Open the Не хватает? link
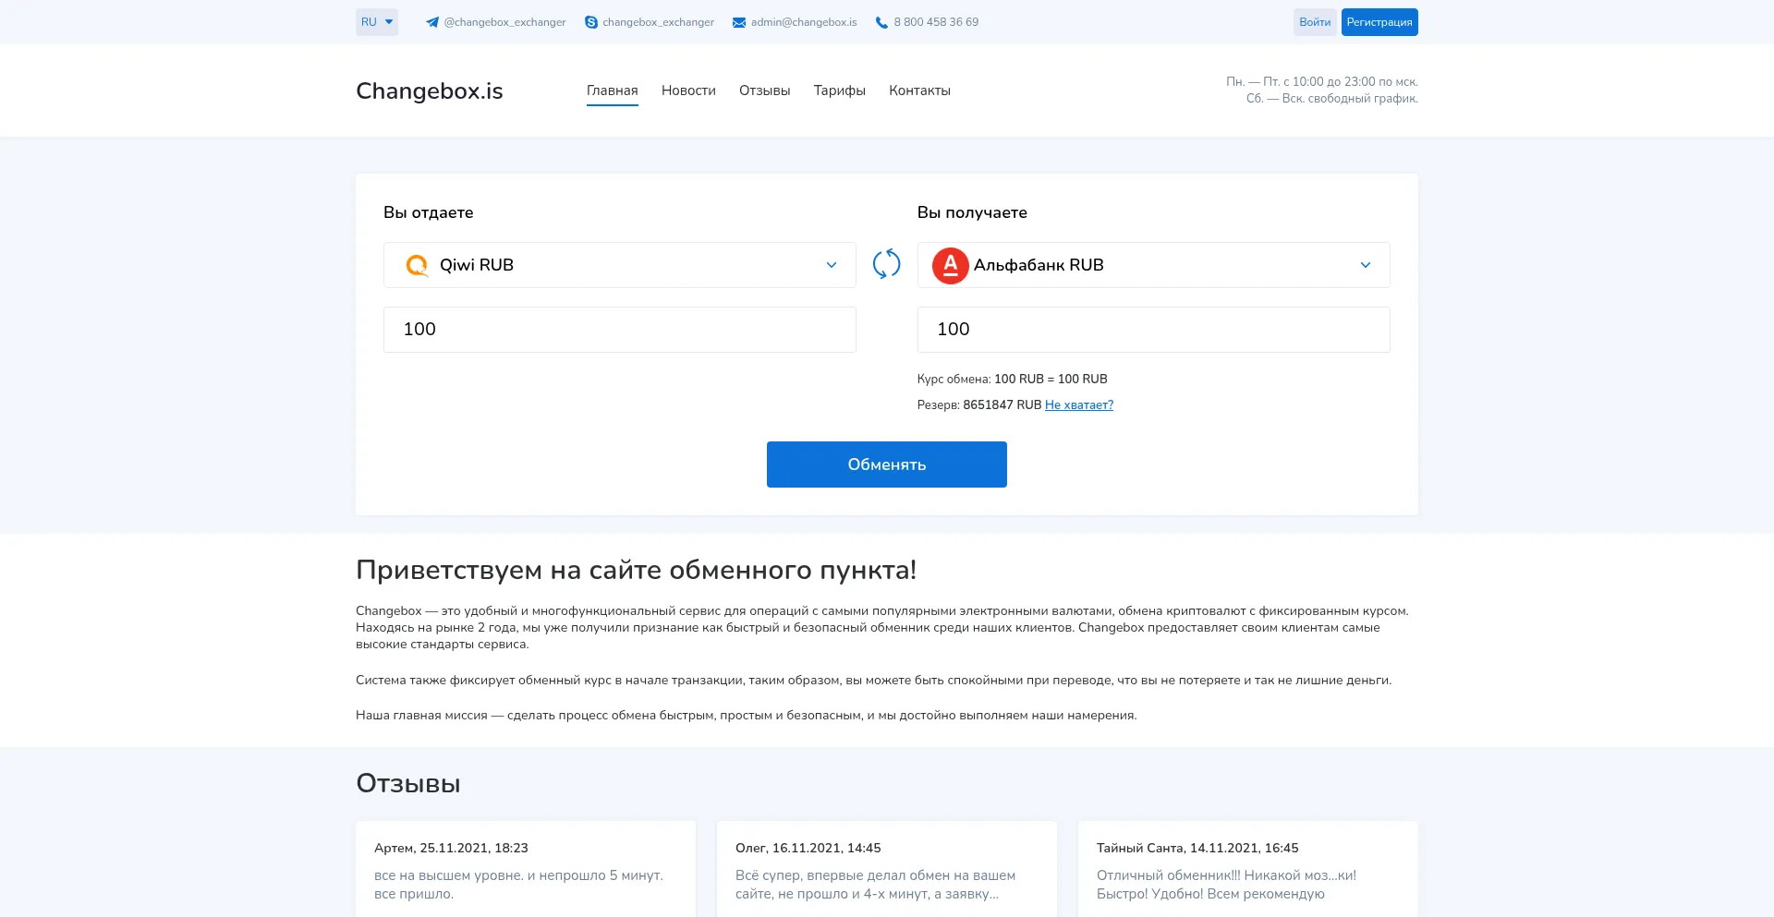This screenshot has height=917, width=1774. coord(1079,404)
